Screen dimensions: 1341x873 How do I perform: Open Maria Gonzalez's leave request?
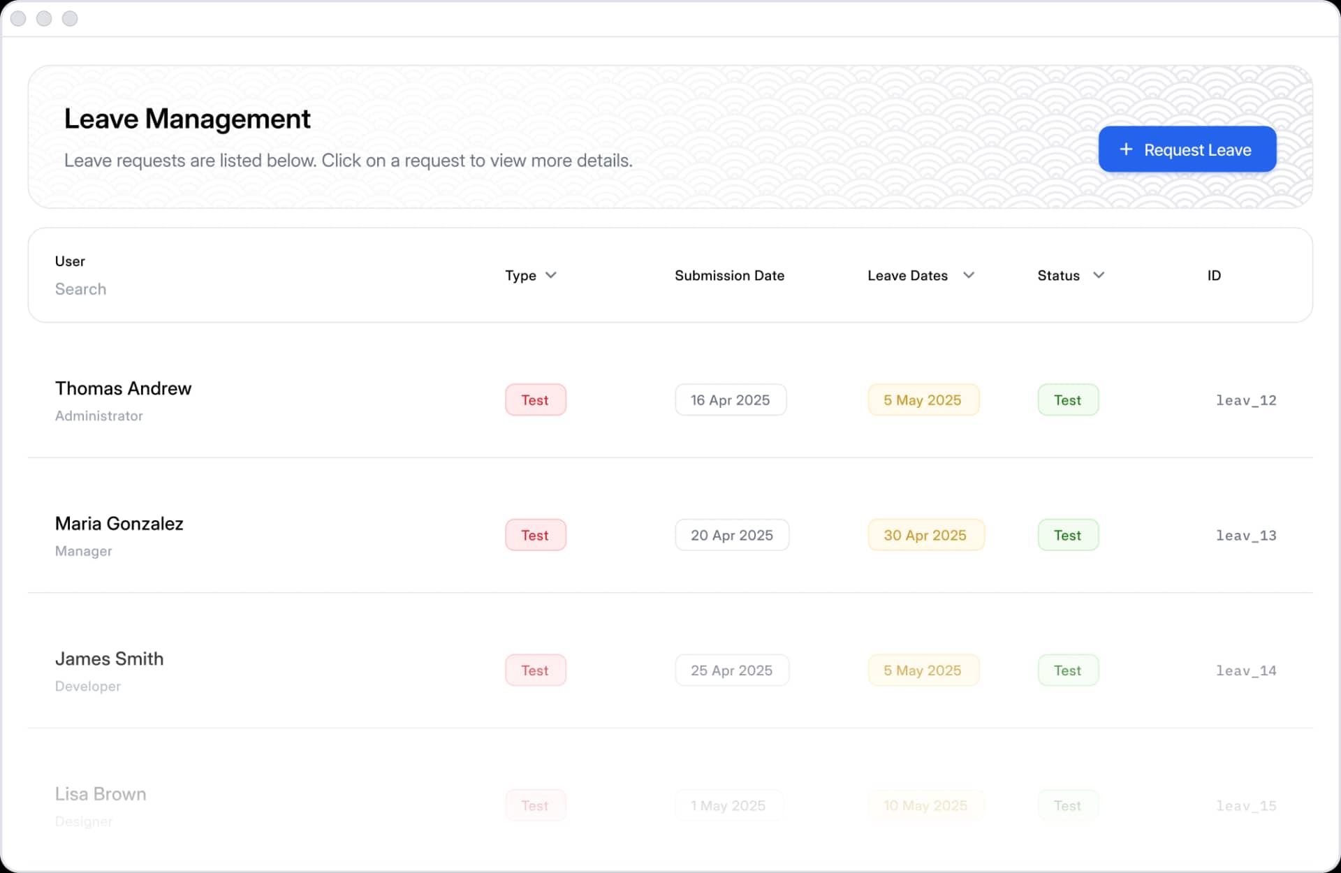click(119, 524)
